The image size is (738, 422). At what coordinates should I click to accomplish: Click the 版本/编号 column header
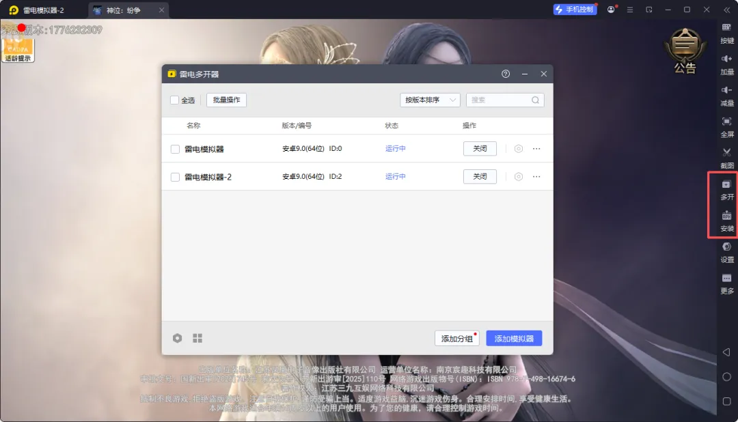pyautogui.click(x=297, y=126)
